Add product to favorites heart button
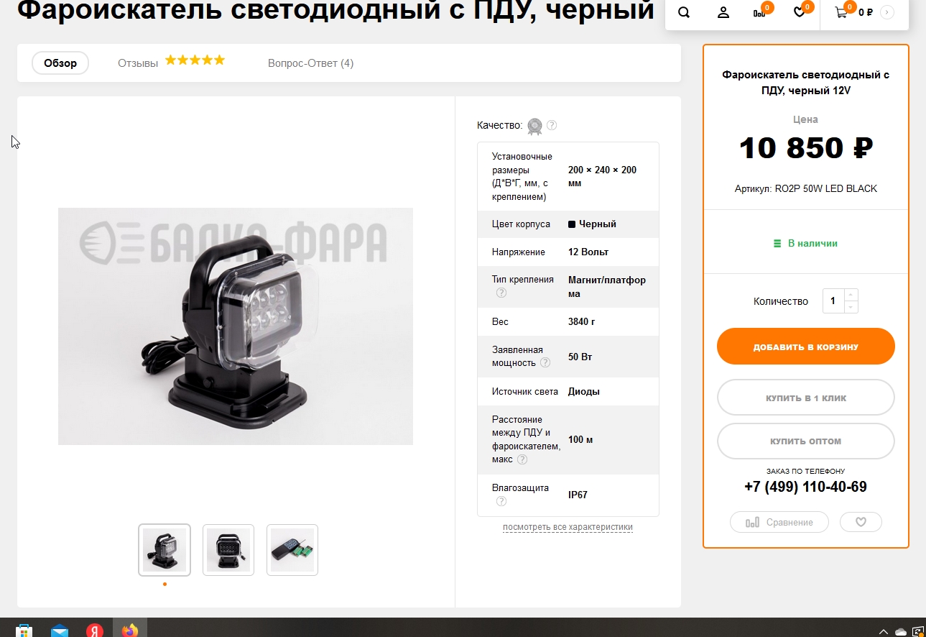Screen dimensions: 926x637 (861, 522)
